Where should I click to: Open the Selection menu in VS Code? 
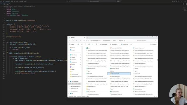coord(8,1)
